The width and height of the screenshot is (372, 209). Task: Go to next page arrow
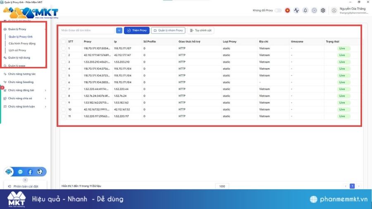359,186
